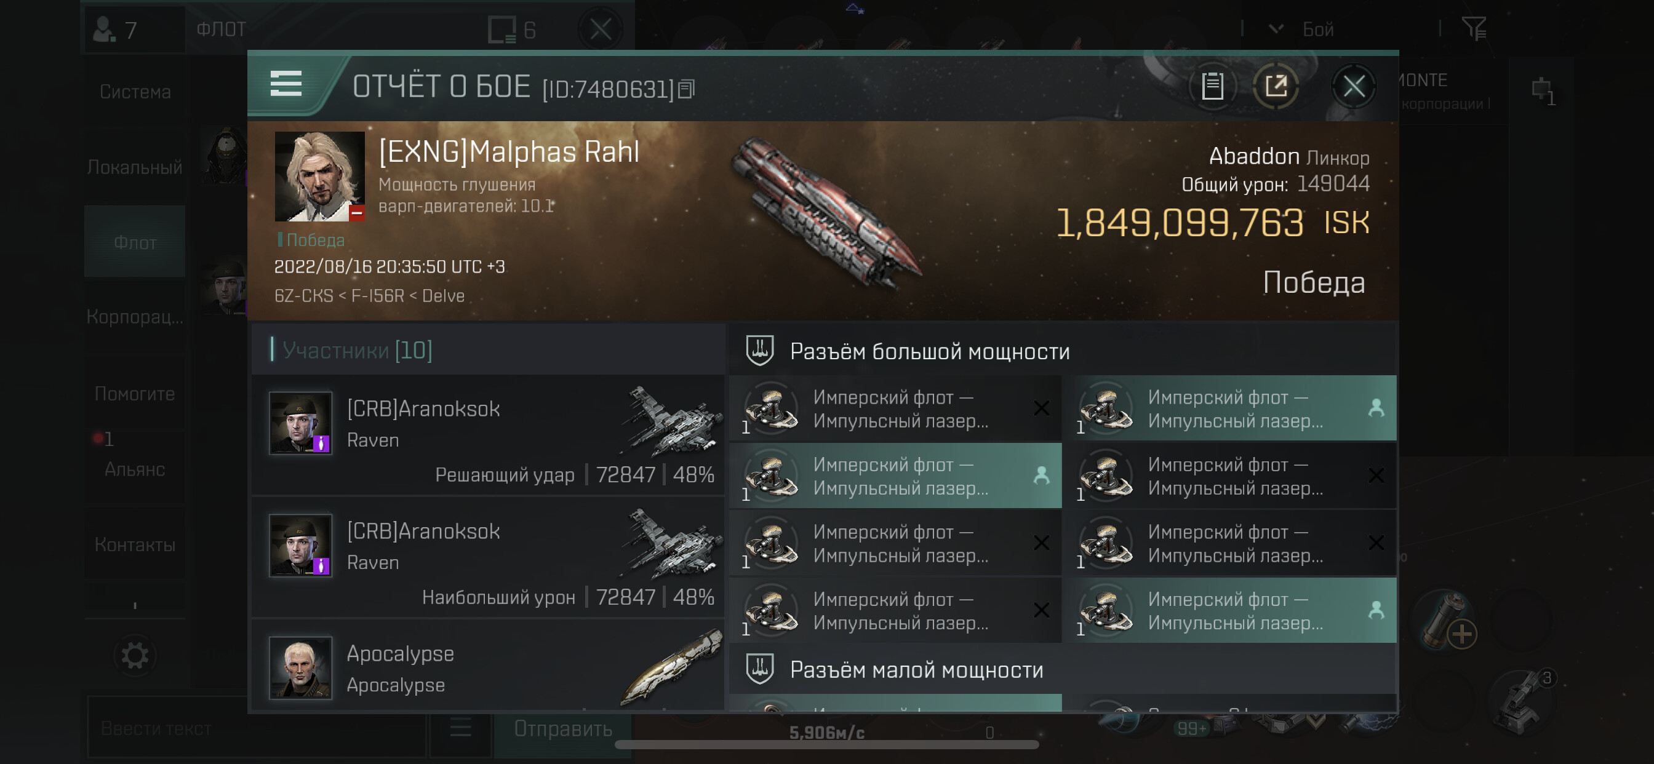Image resolution: width=1654 pixels, height=764 pixels.
Task: Click Malphas Rahl's pilot portrait
Action: pos(319,177)
